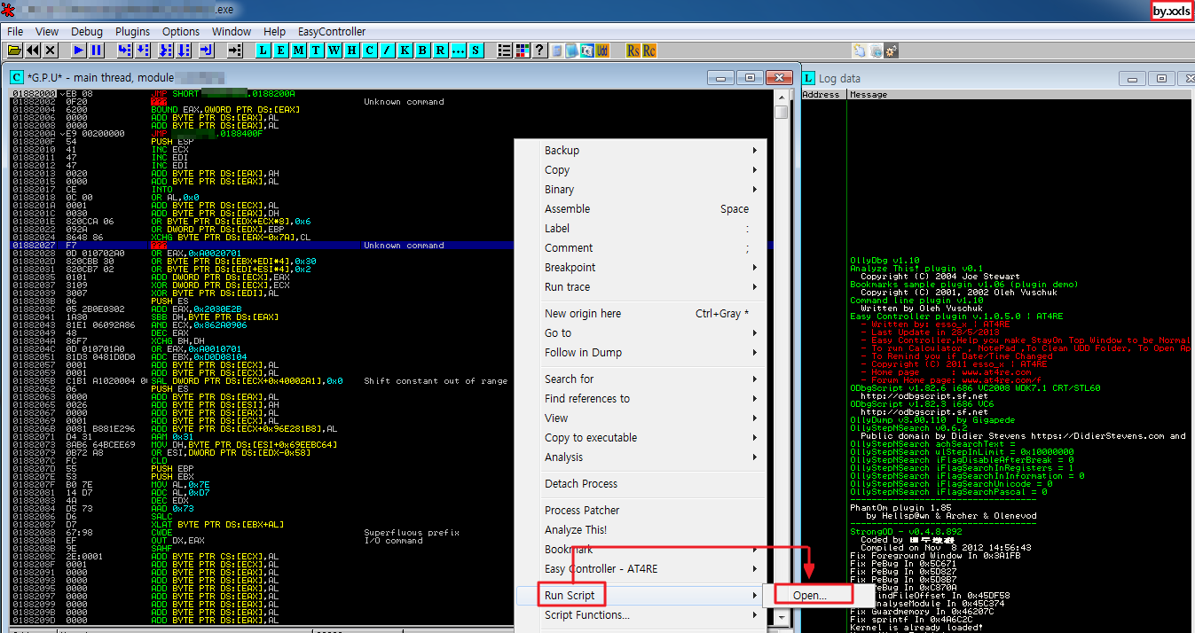The image size is (1195, 633).
Task: Expand the Backup submenu arrow
Action: pos(755,151)
